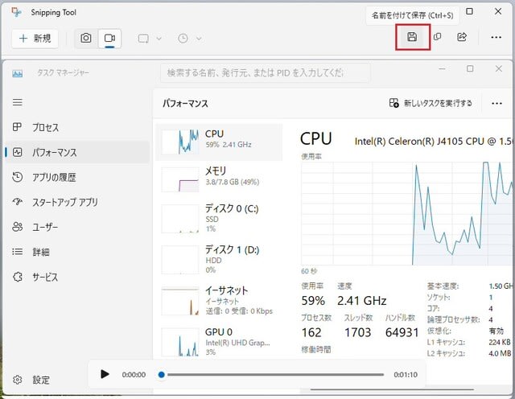This screenshot has width=515, height=399.
Task: Toggle the hamburger navigation menu
Action: point(18,102)
